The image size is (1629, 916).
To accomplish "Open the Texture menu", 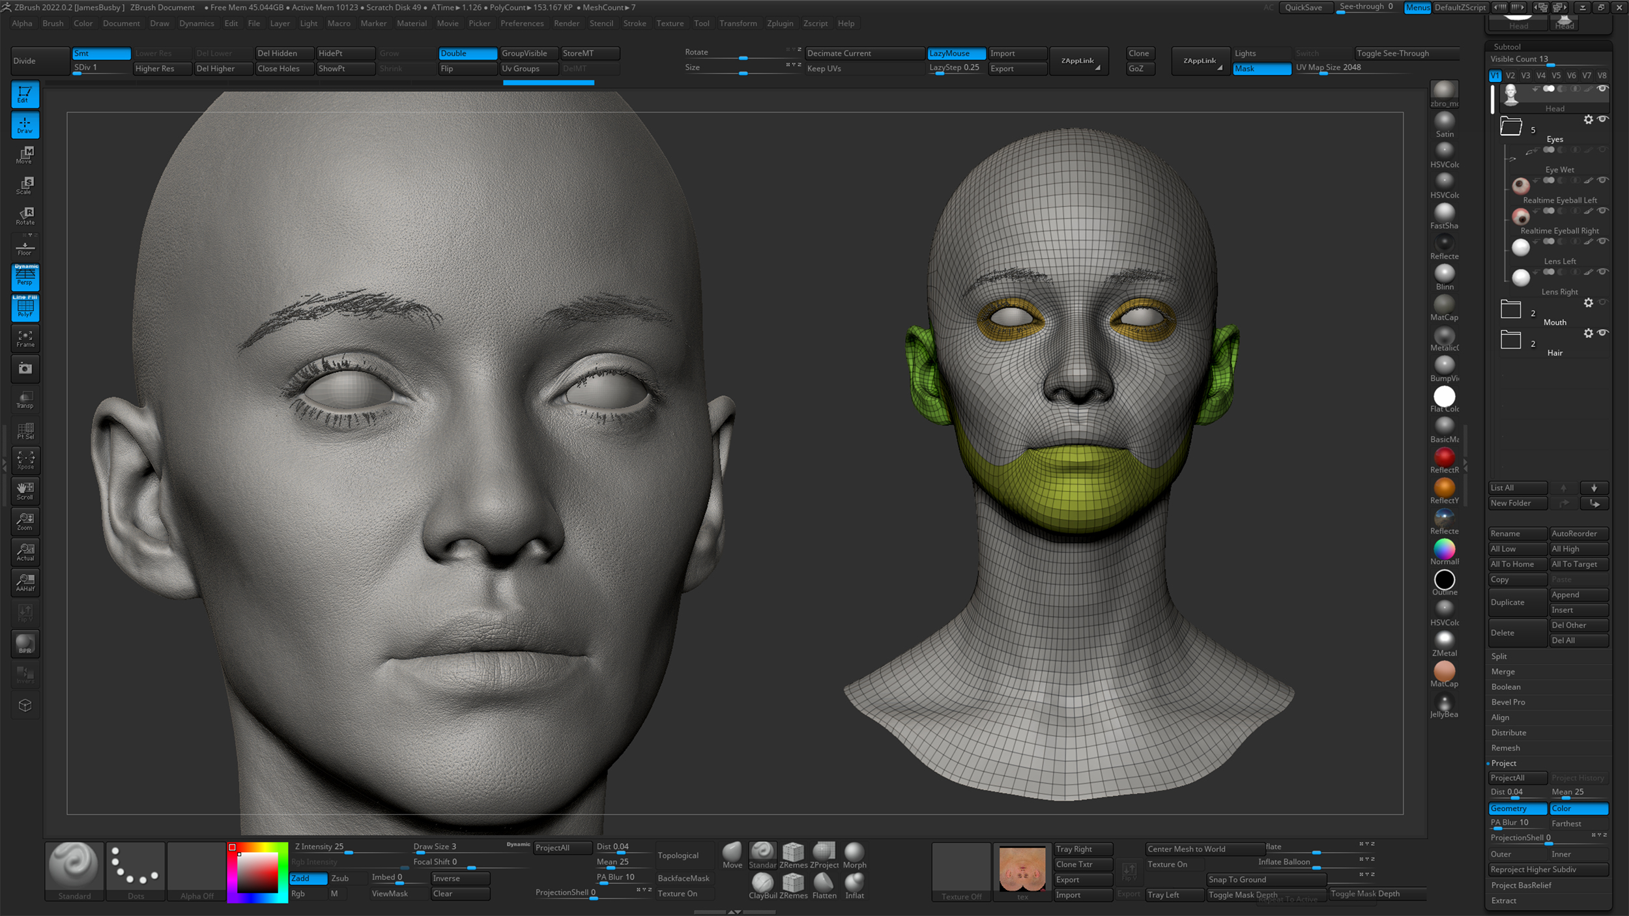I will pyautogui.click(x=669, y=23).
